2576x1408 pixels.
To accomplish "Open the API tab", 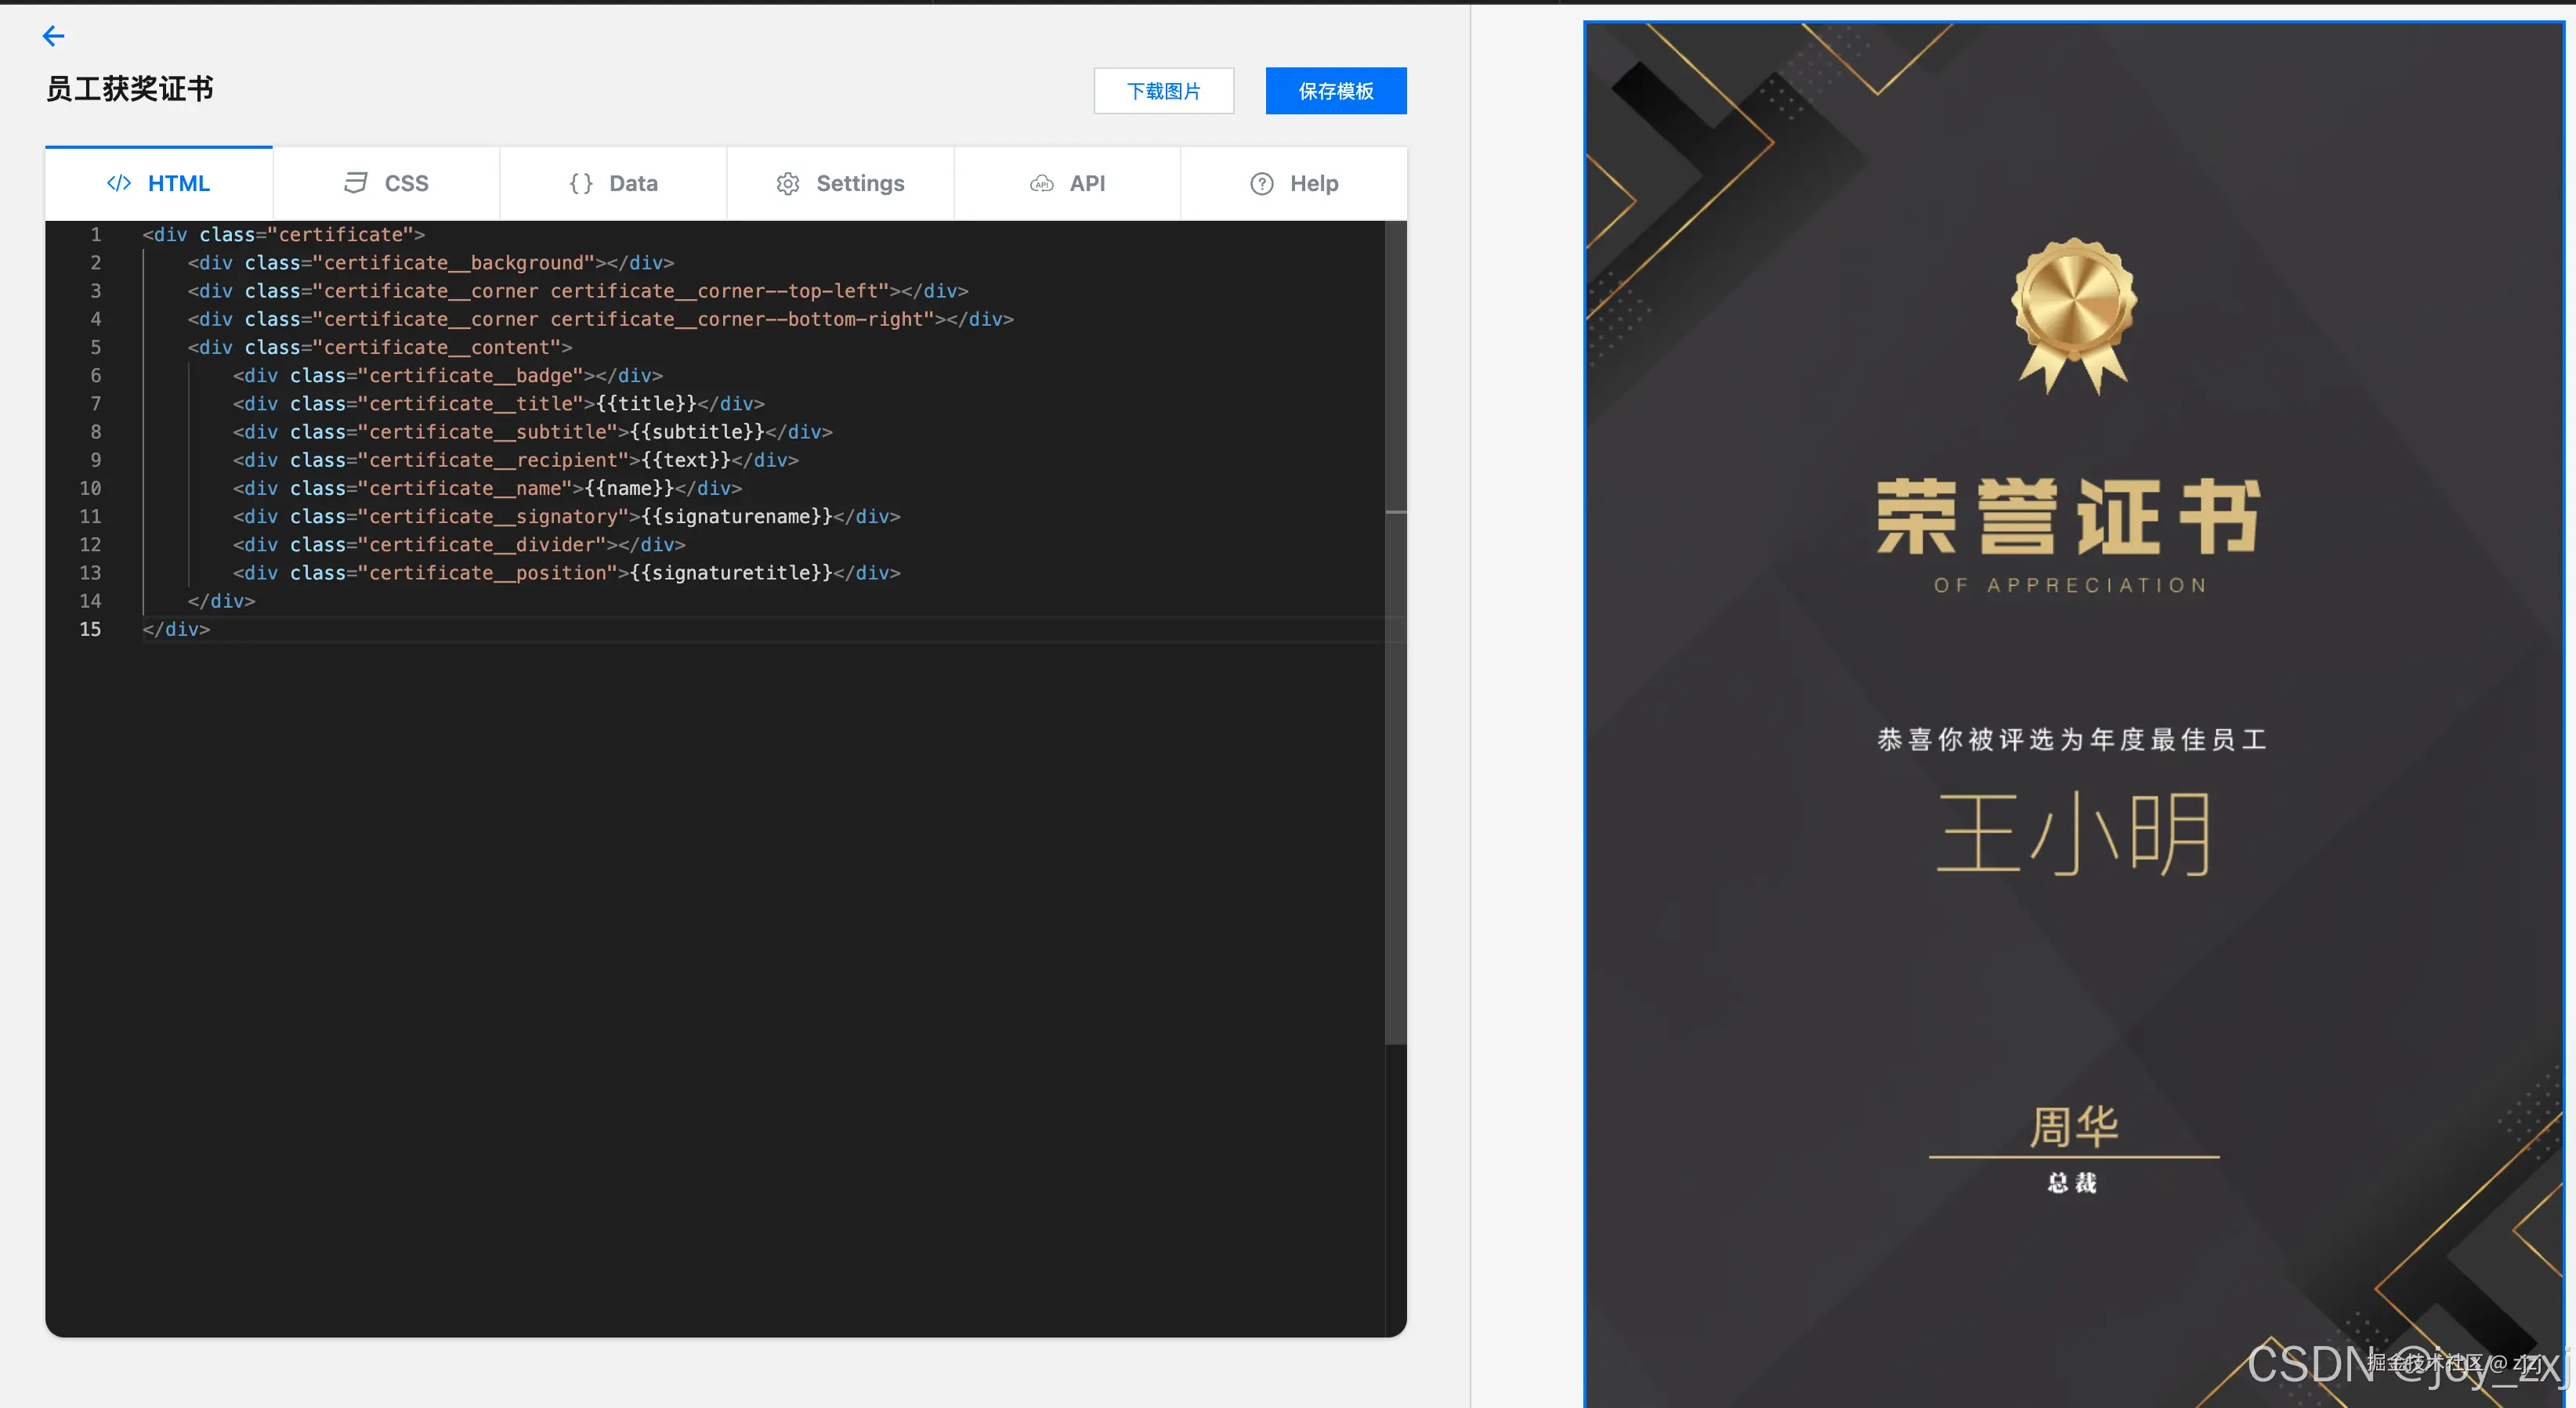I will [1066, 183].
